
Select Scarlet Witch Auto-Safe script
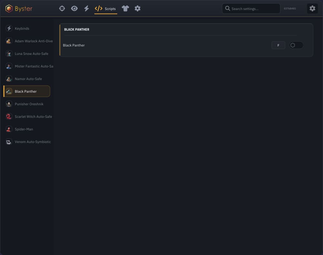tap(28, 117)
